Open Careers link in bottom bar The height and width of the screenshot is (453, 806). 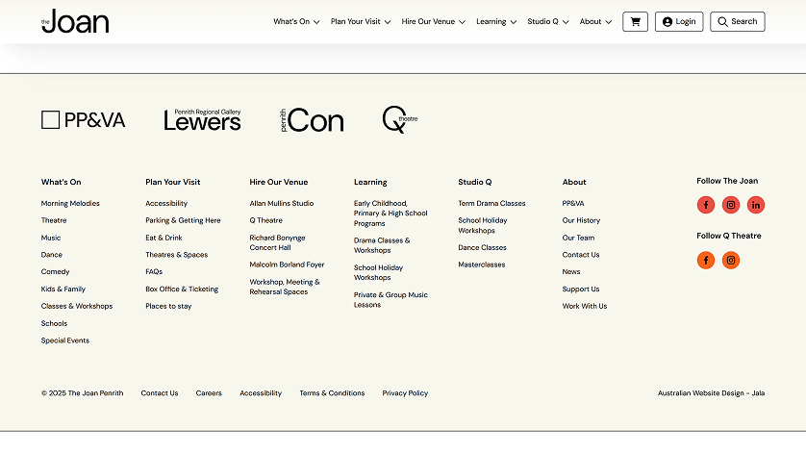tap(209, 392)
